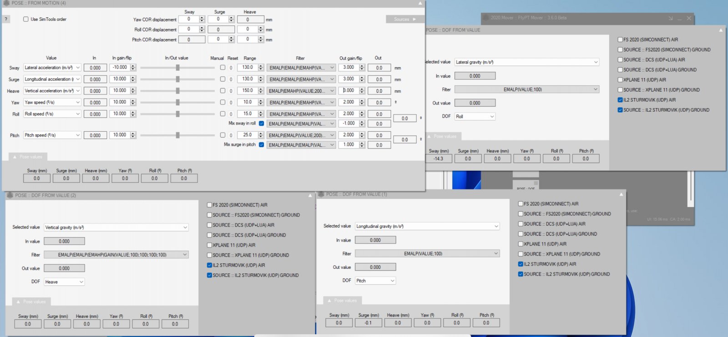This screenshot has width=728, height=337.
Task: Click the Surge row Range input field
Action: coord(247,79)
